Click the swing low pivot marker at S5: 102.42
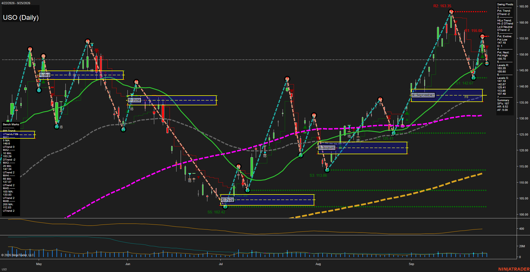The width and height of the screenshot is (530, 272). pos(225,206)
